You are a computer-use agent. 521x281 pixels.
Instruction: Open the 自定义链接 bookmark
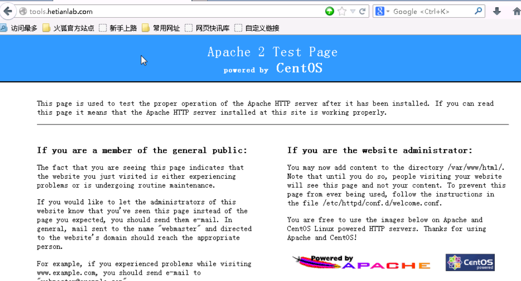[257, 28]
